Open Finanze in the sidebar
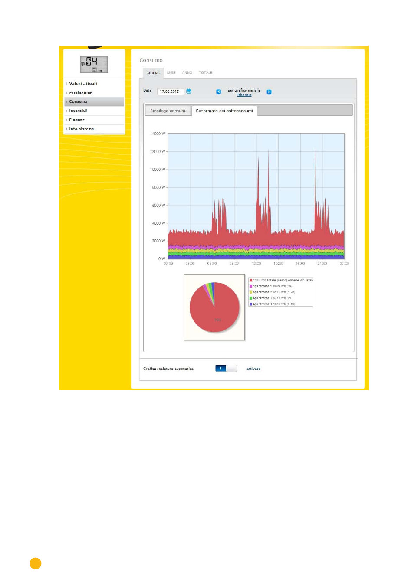This screenshot has width=414, height=585. click(x=94, y=120)
